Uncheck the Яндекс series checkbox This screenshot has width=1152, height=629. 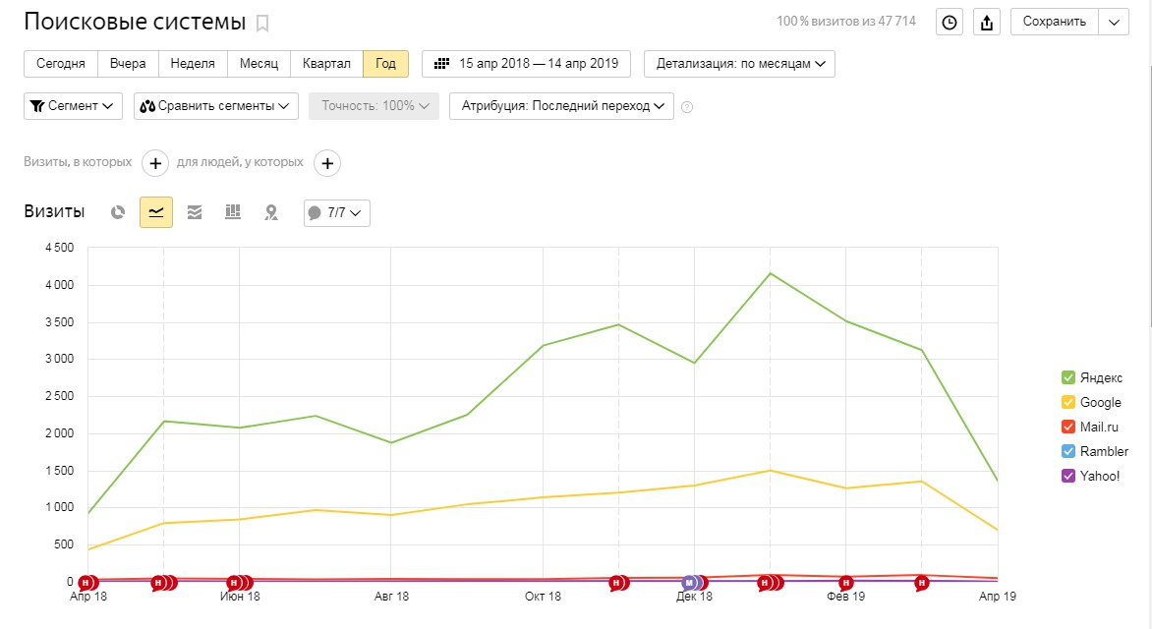(1067, 377)
